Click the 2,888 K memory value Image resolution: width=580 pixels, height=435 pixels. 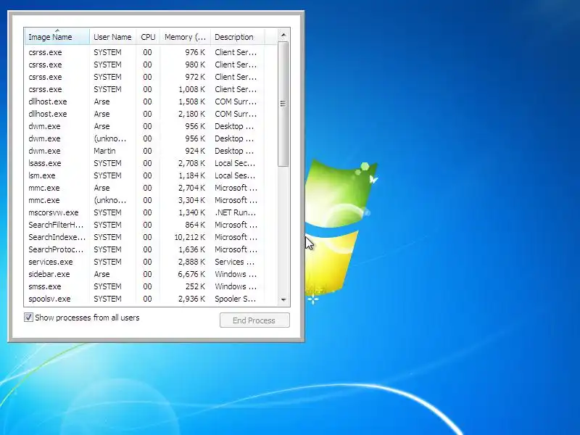(191, 262)
